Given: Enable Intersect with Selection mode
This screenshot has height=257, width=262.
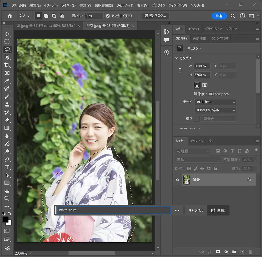Looking at the screenshot, I should [62, 16].
